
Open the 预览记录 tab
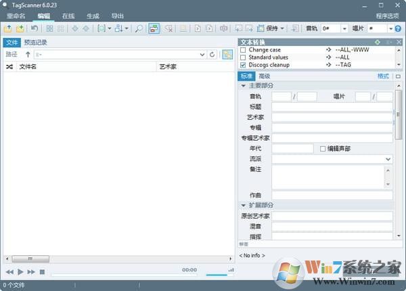(x=35, y=43)
